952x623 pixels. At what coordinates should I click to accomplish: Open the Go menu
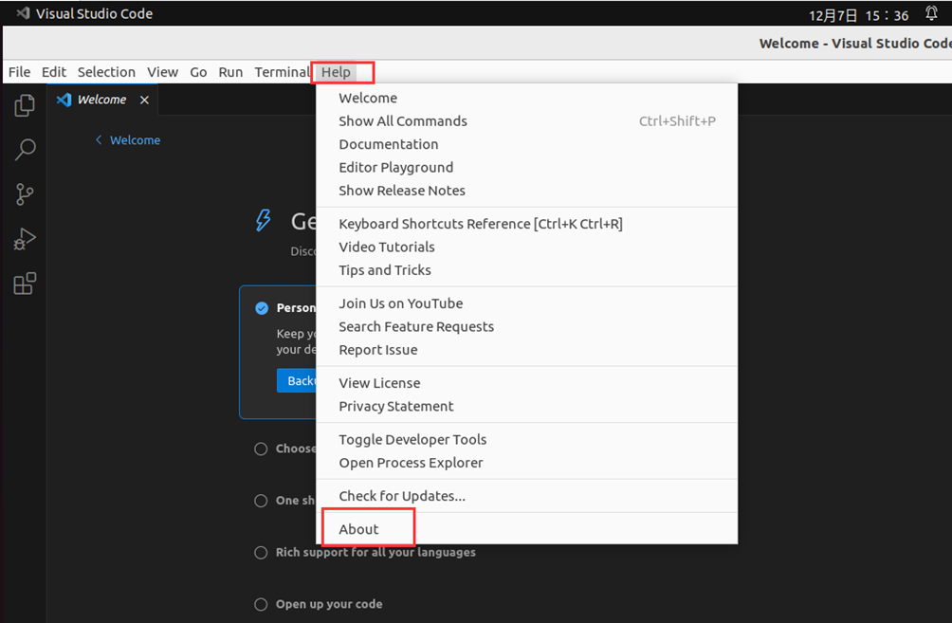(198, 72)
